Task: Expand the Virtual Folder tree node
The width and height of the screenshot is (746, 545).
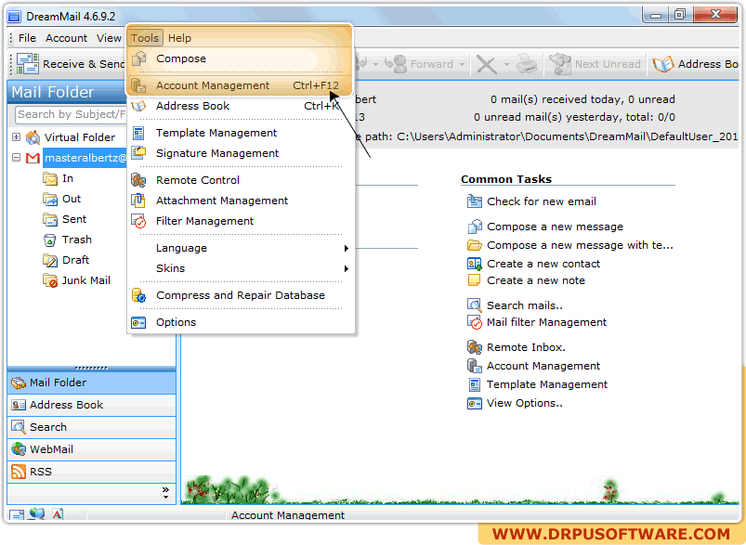Action: 16,137
